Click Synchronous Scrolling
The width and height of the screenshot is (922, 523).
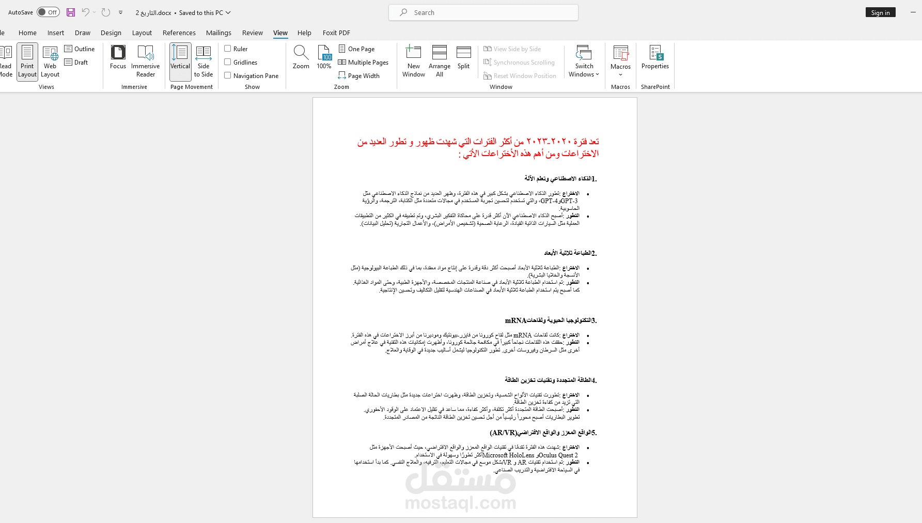click(519, 62)
